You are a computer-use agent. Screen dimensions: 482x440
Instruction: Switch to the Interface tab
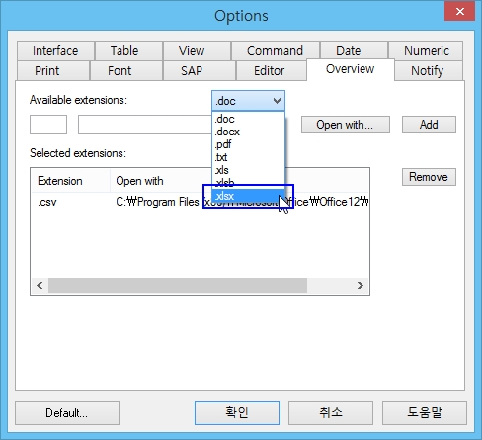pos(55,51)
